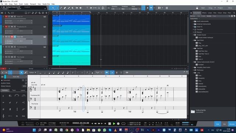Open Chrome from the Windows taskbar
This screenshot has height=133, width=236.
[x=67, y=130]
